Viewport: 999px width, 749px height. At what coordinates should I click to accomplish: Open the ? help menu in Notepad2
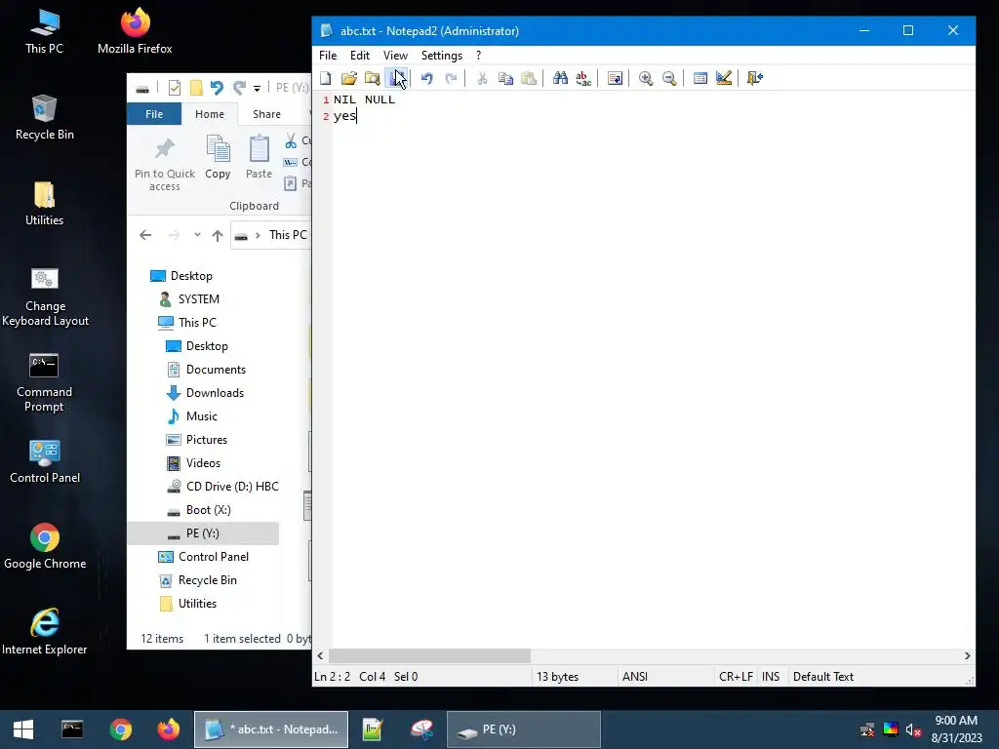[x=478, y=56]
